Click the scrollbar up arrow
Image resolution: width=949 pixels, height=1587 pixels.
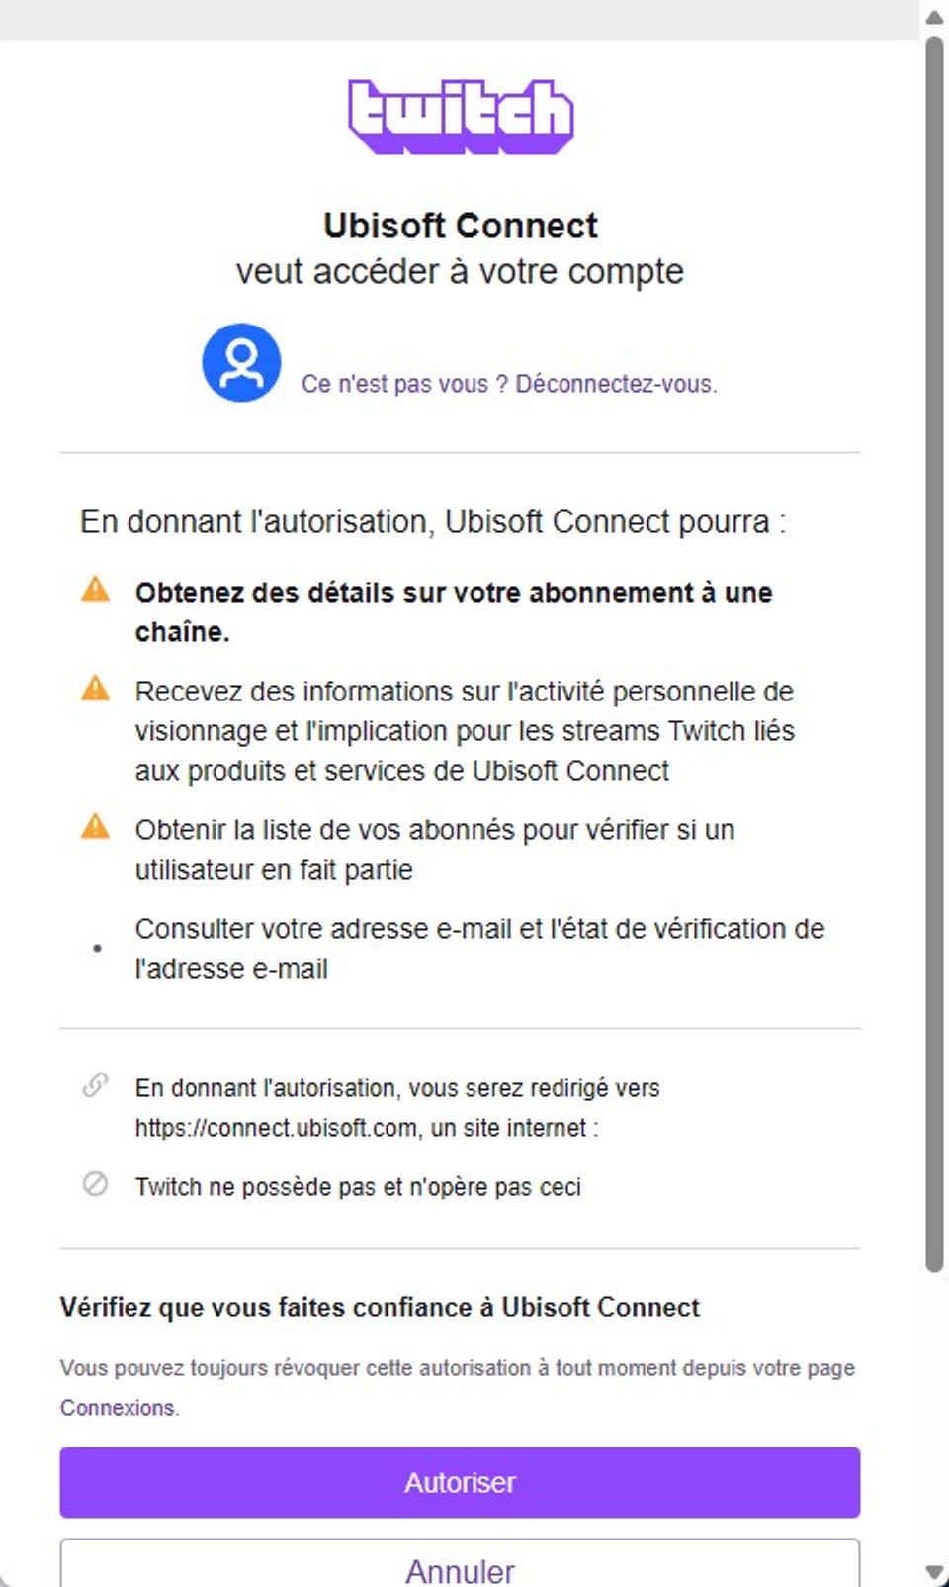934,18
